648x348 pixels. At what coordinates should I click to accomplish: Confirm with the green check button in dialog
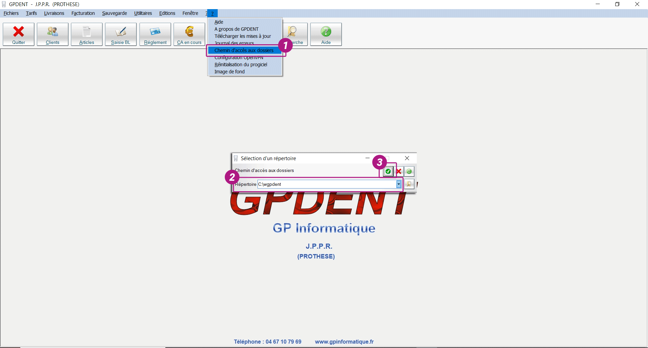(x=388, y=171)
